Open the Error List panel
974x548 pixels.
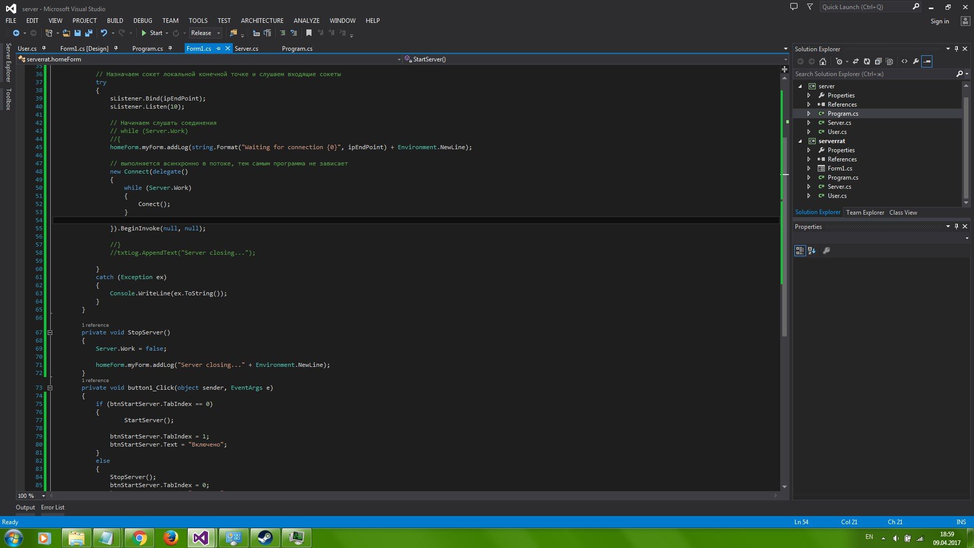point(52,507)
